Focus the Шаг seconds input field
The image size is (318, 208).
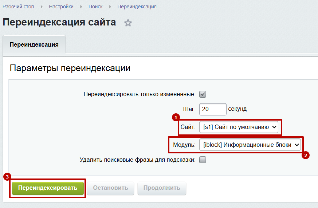pos(213,109)
